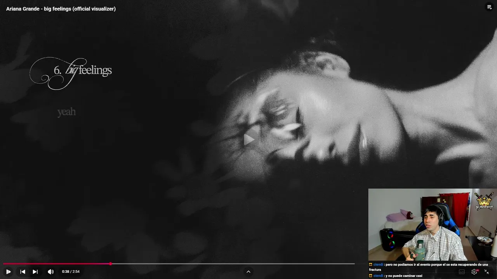This screenshot has width=497, height=279.
Task: Click chat message 'y no puede caminar casi'
Action: click(404, 276)
